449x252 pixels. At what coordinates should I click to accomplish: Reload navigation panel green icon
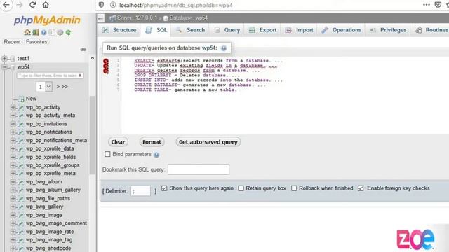pos(68,32)
